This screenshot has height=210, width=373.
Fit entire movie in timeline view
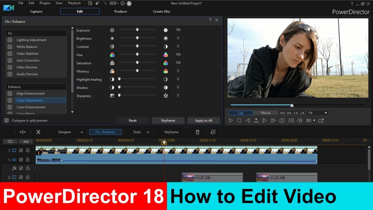pos(26,141)
